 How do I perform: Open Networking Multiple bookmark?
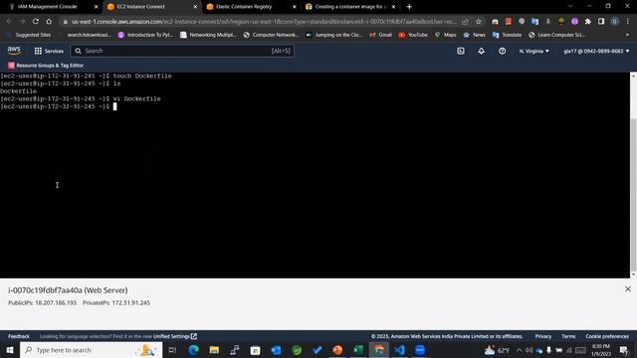click(x=208, y=35)
